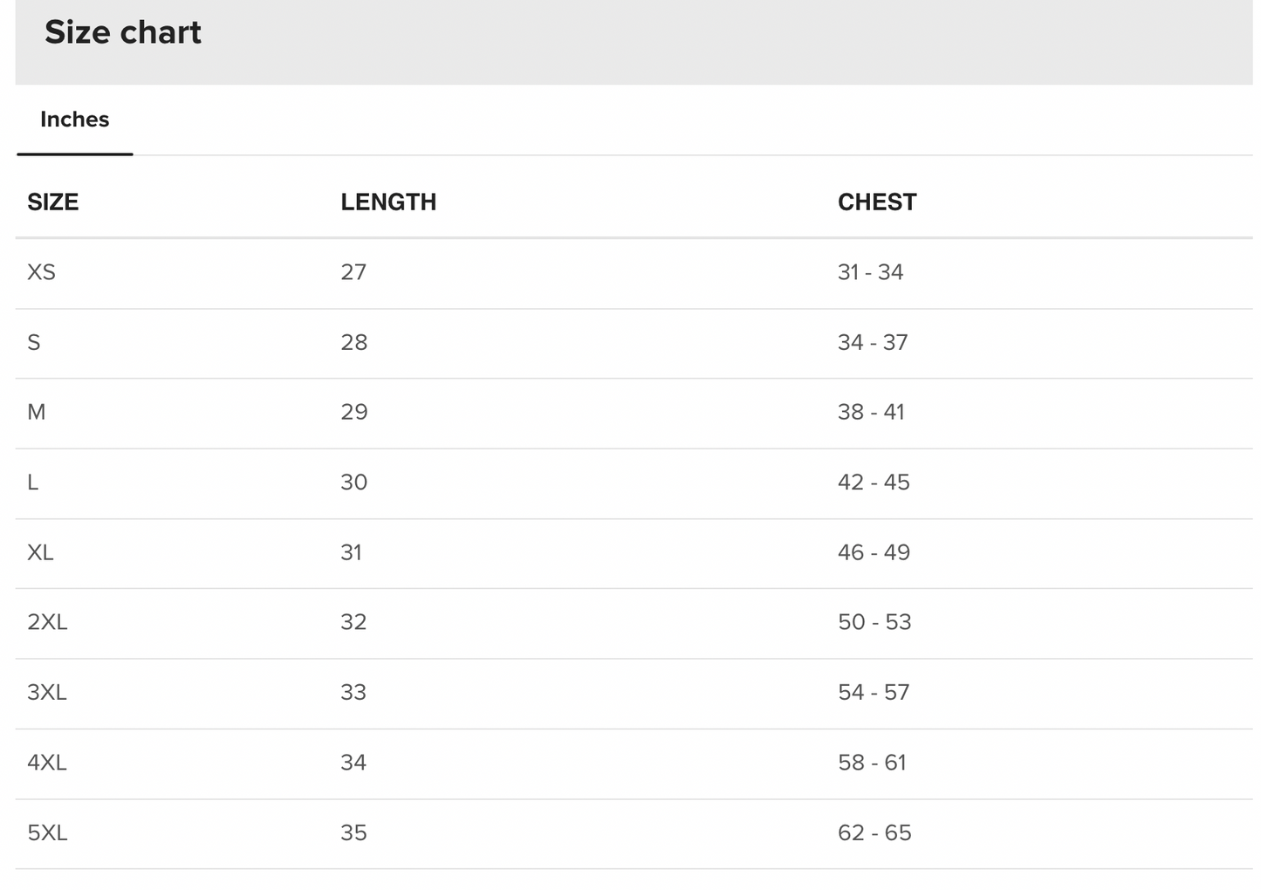
Task: Click the CHEST column header
Action: [877, 202]
